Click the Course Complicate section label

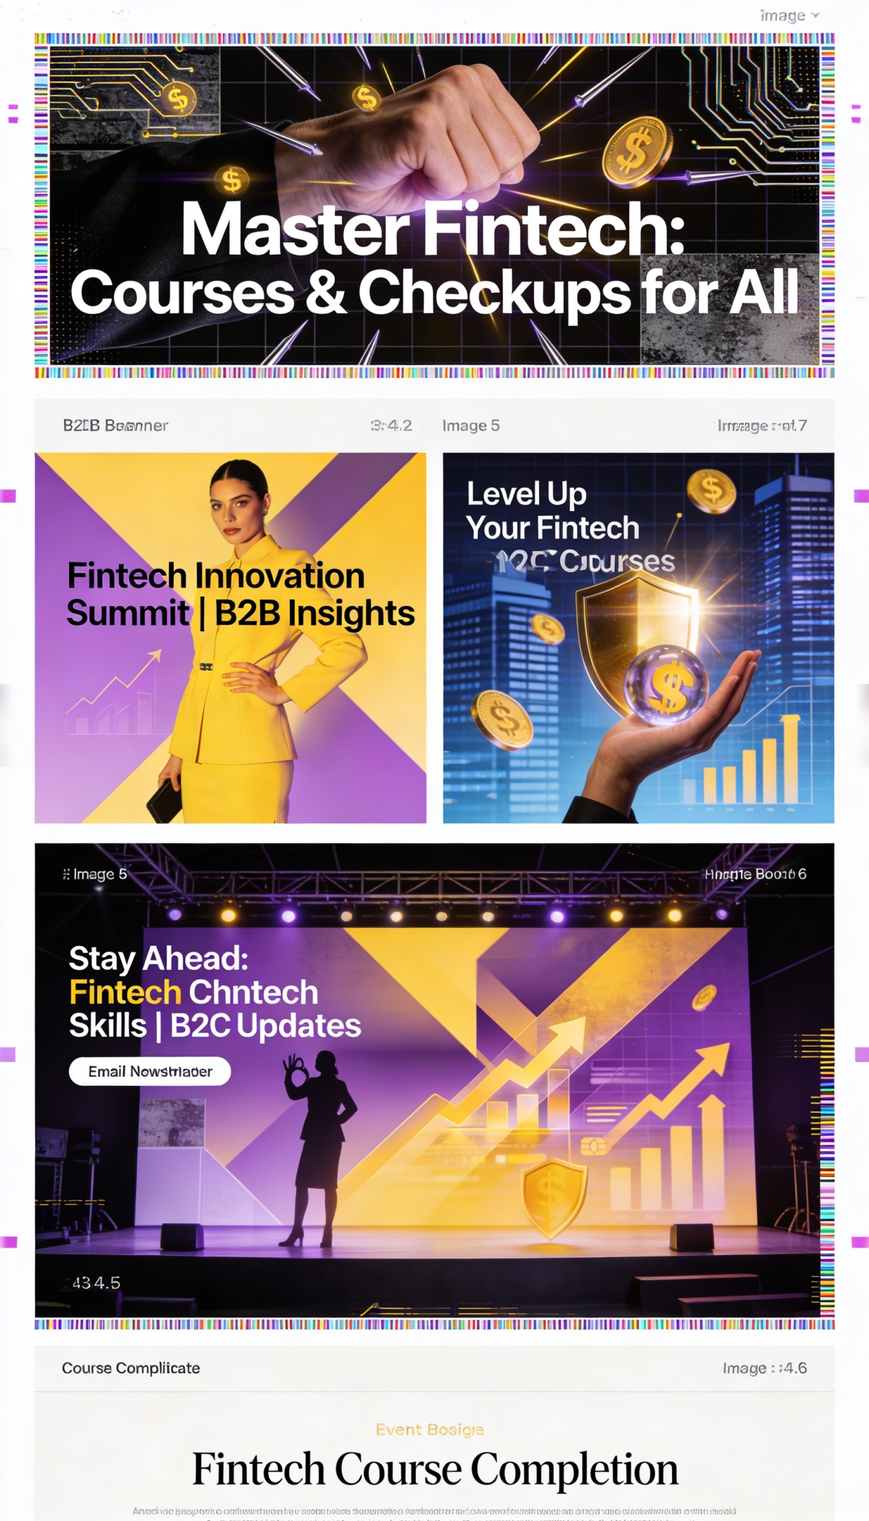(x=131, y=1368)
